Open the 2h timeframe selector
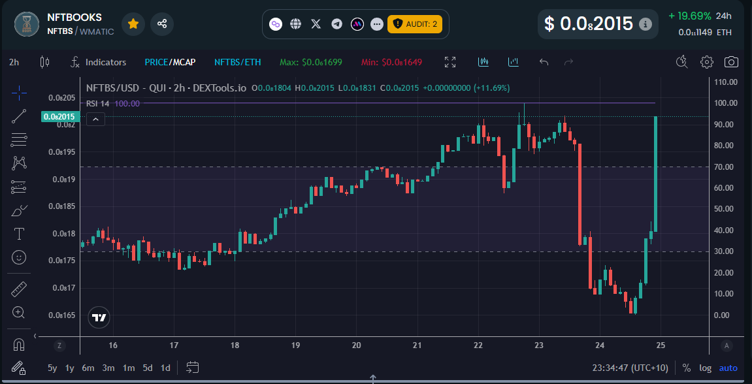This screenshot has height=384, width=752. tap(14, 62)
